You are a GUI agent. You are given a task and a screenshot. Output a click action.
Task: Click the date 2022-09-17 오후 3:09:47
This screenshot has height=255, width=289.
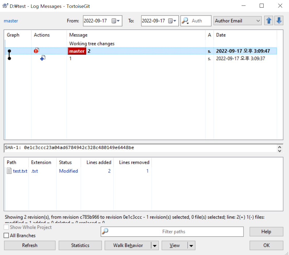(x=243, y=51)
